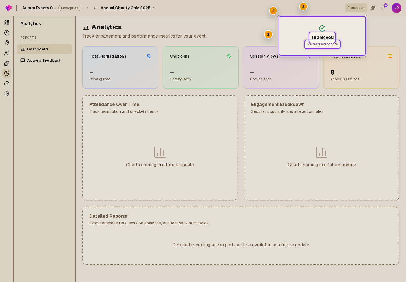Open the settings gear icon

point(7,94)
